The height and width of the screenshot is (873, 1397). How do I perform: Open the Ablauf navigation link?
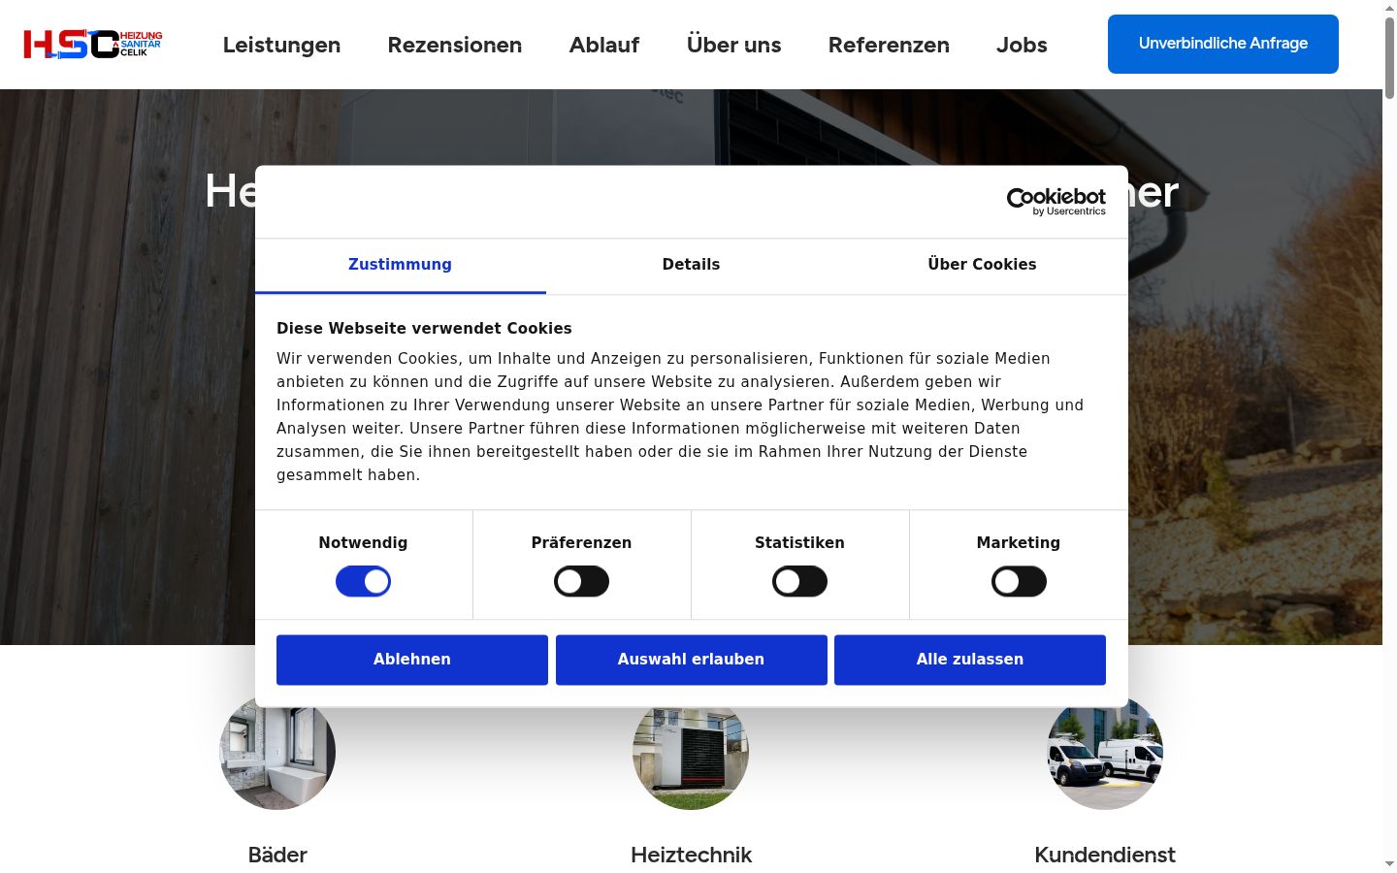click(x=604, y=45)
